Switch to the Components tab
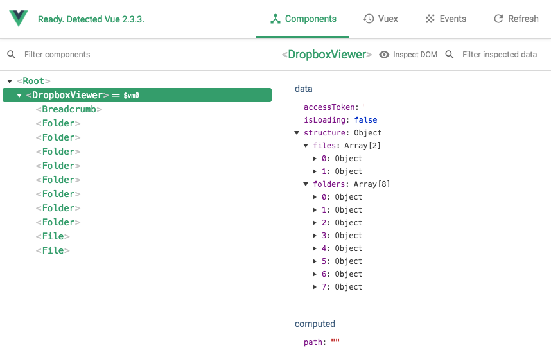 pyautogui.click(x=303, y=19)
